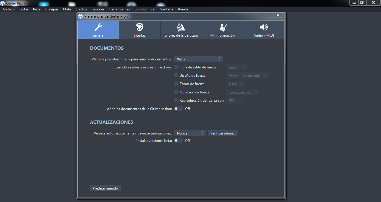
Task: Toggle Abrir los documentos de la última sesión
Action: coord(178,109)
